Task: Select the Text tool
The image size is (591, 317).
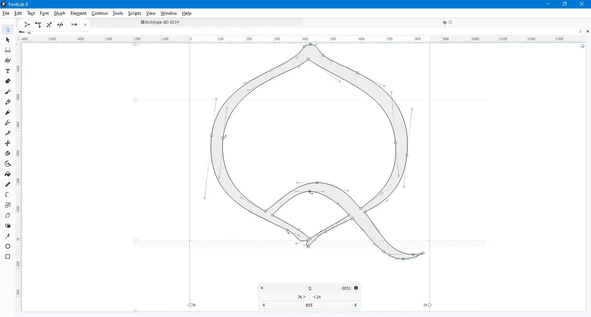Action: tap(8, 71)
